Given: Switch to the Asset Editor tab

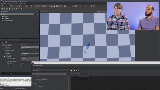Looking at the screenshot, I should pos(13,40).
